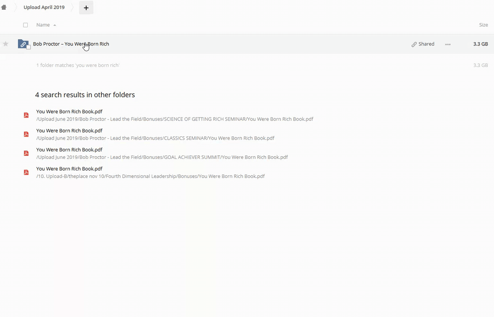Click the sort arrow next to Name
Viewport: 494px width, 317px height.
click(x=55, y=25)
